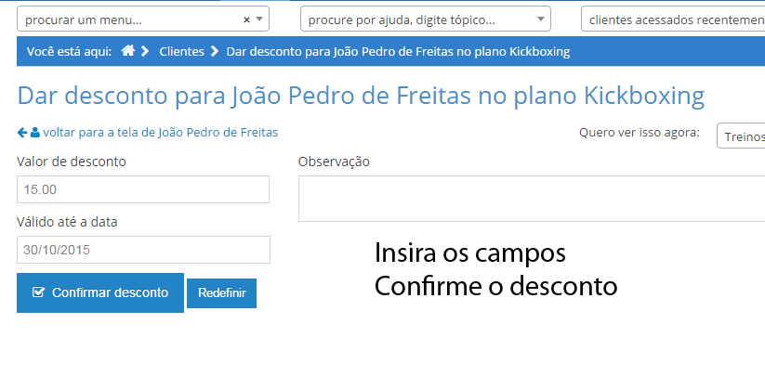Click the Valor de desconto field
The width and height of the screenshot is (765, 389).
coord(143,189)
